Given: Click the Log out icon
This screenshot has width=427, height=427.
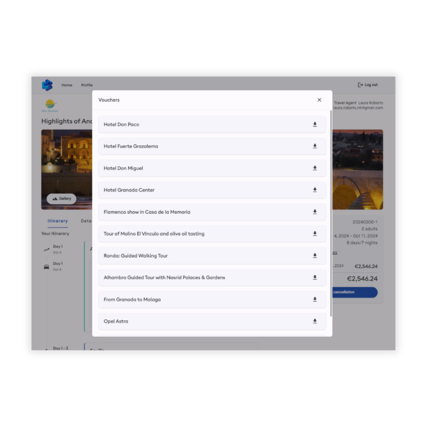Looking at the screenshot, I should pyautogui.click(x=360, y=85).
